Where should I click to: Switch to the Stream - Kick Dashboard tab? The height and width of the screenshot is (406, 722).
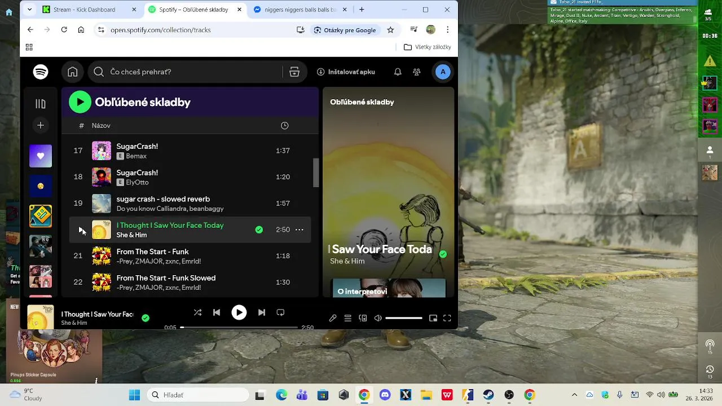(x=90, y=10)
